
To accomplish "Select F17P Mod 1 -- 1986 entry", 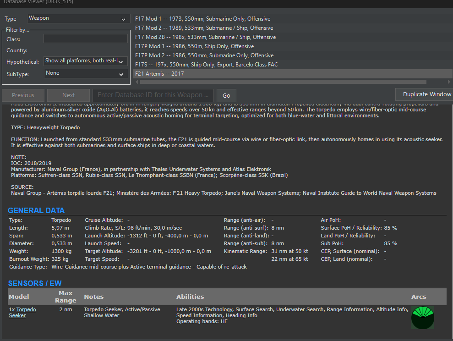I will [x=194, y=46].
